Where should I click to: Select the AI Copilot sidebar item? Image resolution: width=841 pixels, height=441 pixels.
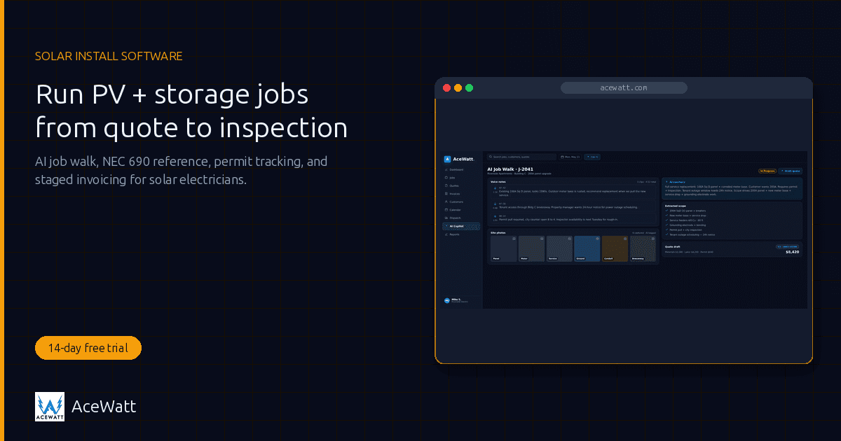462,226
